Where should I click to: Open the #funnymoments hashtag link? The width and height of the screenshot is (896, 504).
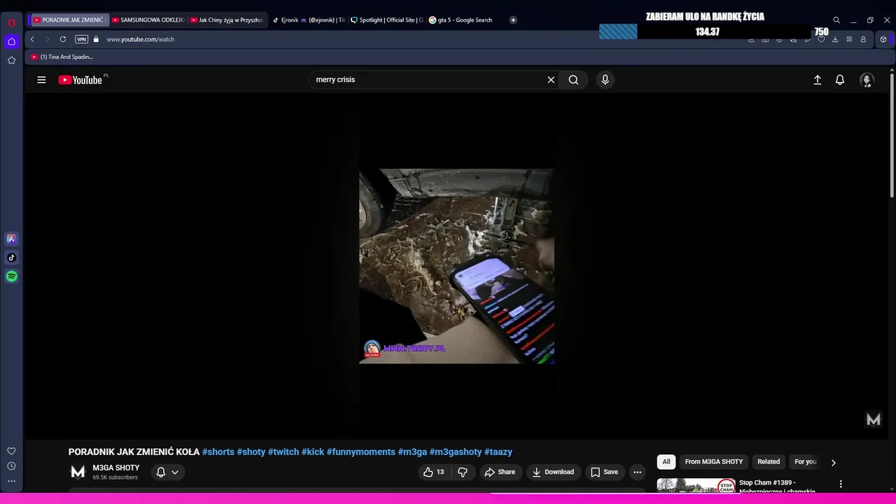361,452
